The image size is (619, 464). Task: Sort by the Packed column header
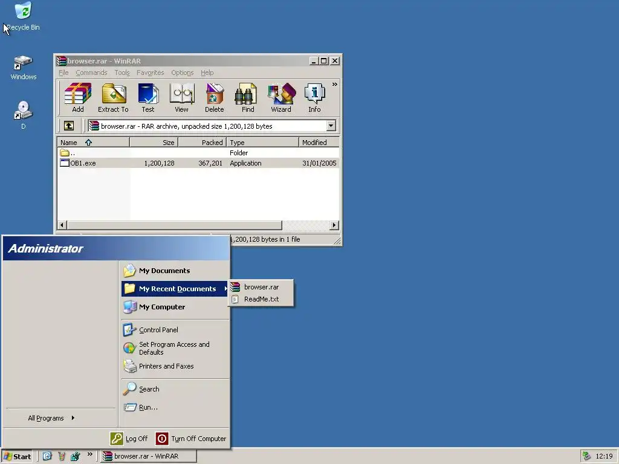[202, 143]
